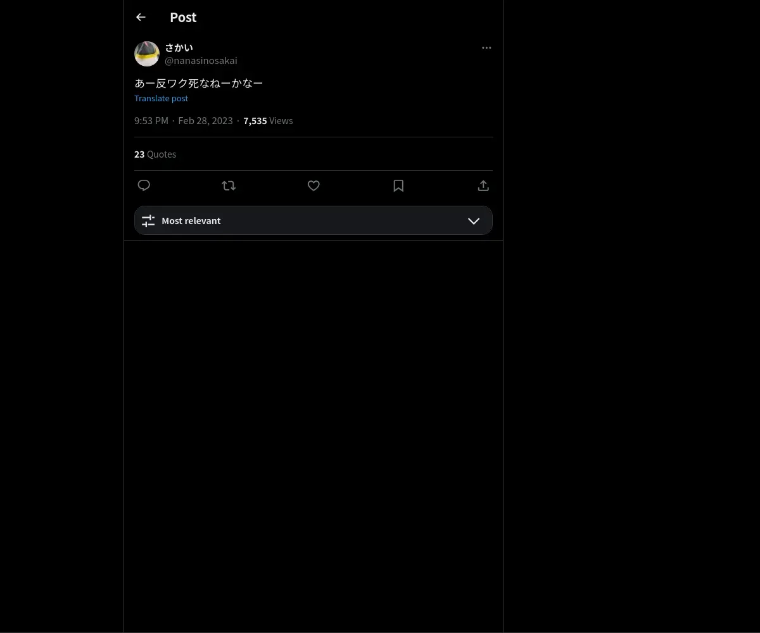760x633 pixels.
Task: Open the author's round profile avatar
Action: coord(147,54)
